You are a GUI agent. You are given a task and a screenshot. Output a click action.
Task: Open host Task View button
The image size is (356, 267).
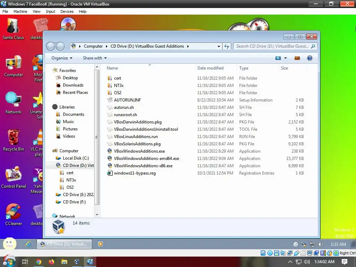click(x=25, y=262)
